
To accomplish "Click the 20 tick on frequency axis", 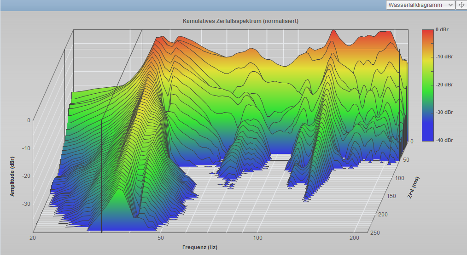I will (x=33, y=238).
